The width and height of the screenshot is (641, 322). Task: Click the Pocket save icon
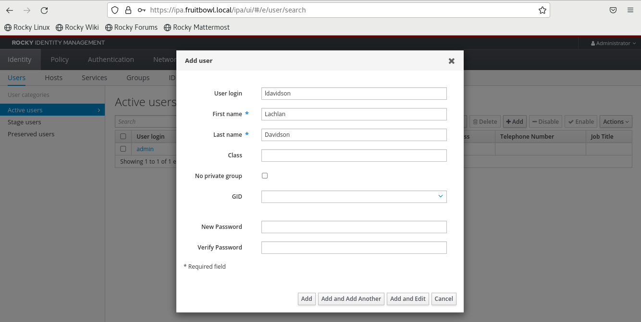[x=613, y=10]
